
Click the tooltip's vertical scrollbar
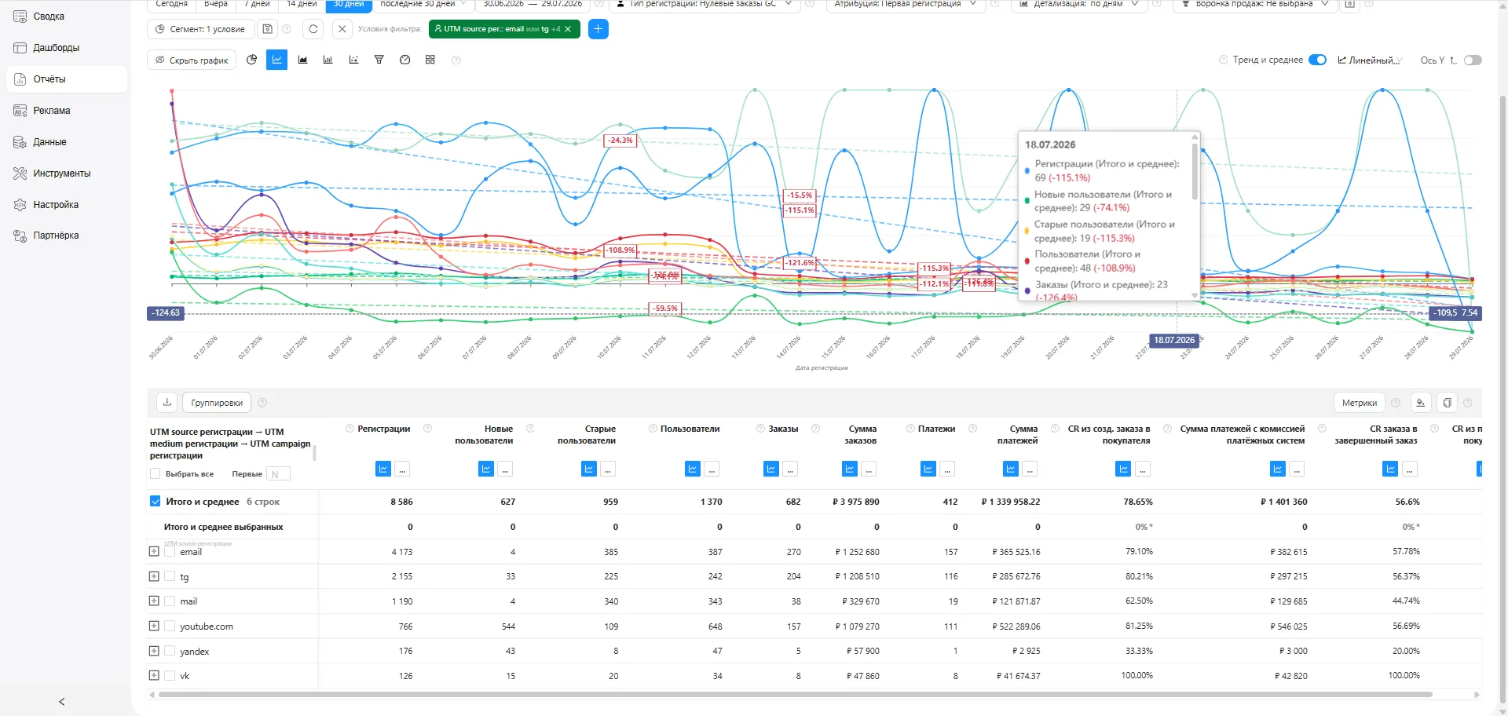pos(1195,171)
